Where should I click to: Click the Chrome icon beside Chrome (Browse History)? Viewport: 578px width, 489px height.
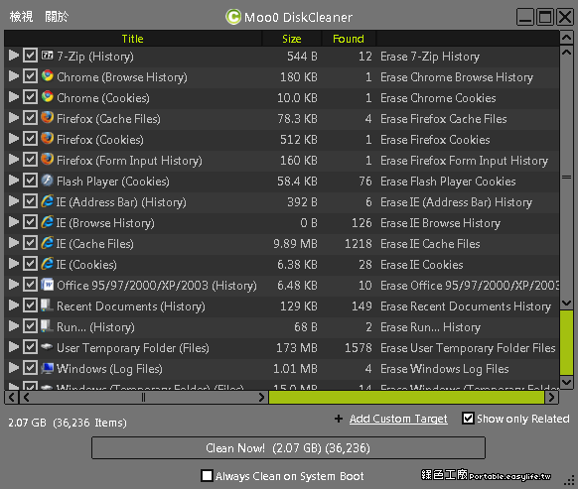pos(47,75)
